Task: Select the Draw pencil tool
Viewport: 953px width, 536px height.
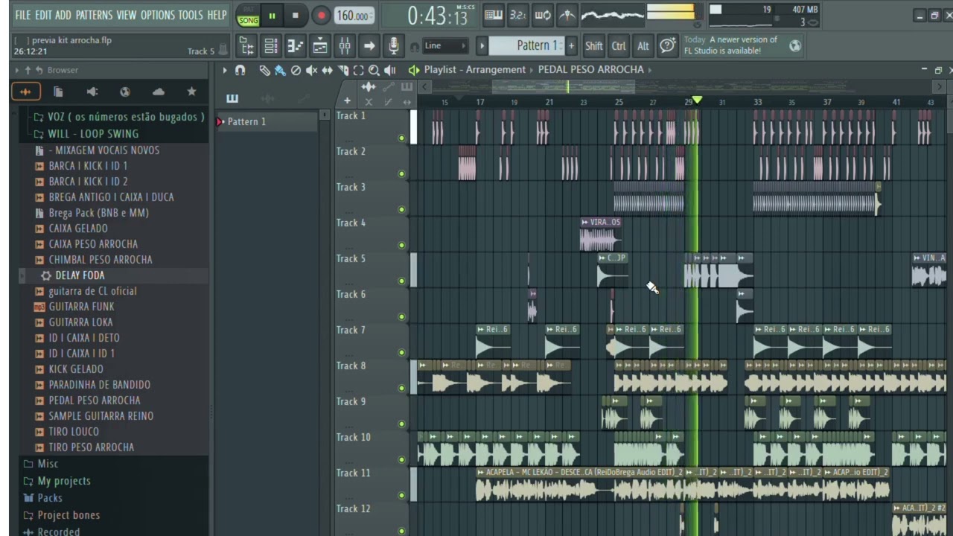Action: tap(264, 70)
